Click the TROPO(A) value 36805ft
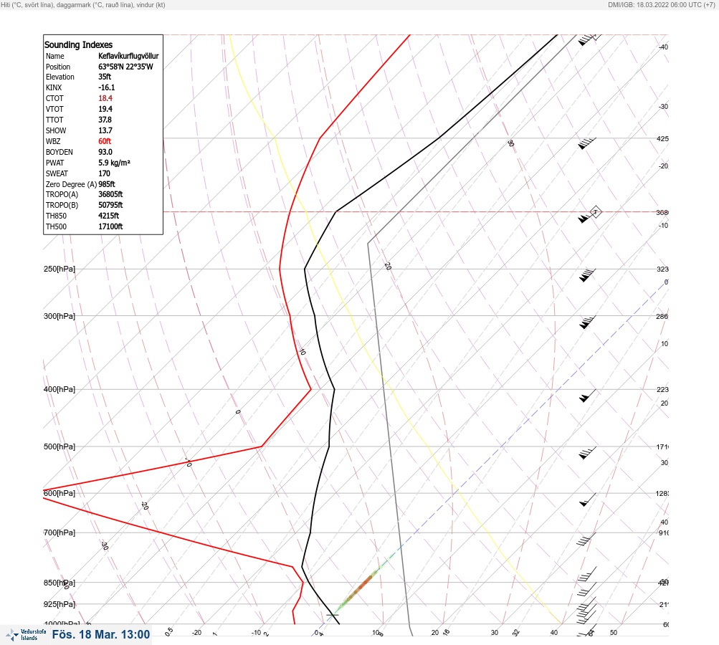This screenshot has height=645, width=719. click(x=110, y=194)
